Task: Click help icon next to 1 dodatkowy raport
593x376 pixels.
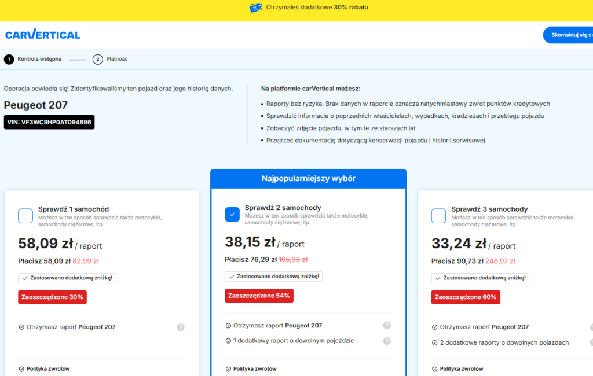Action: 387,341
